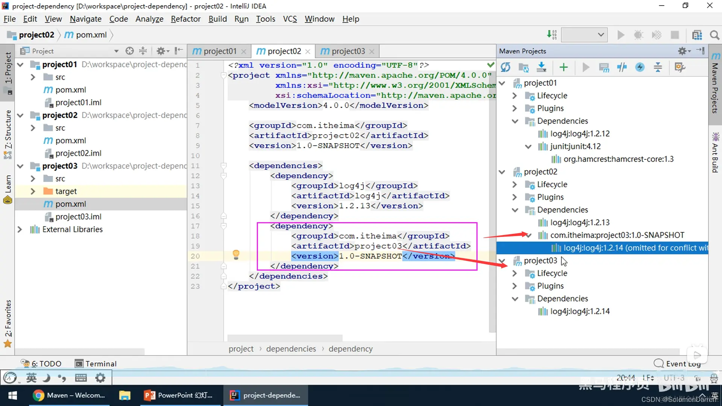Toggle Skip Tests mode lightning icon

point(640,67)
